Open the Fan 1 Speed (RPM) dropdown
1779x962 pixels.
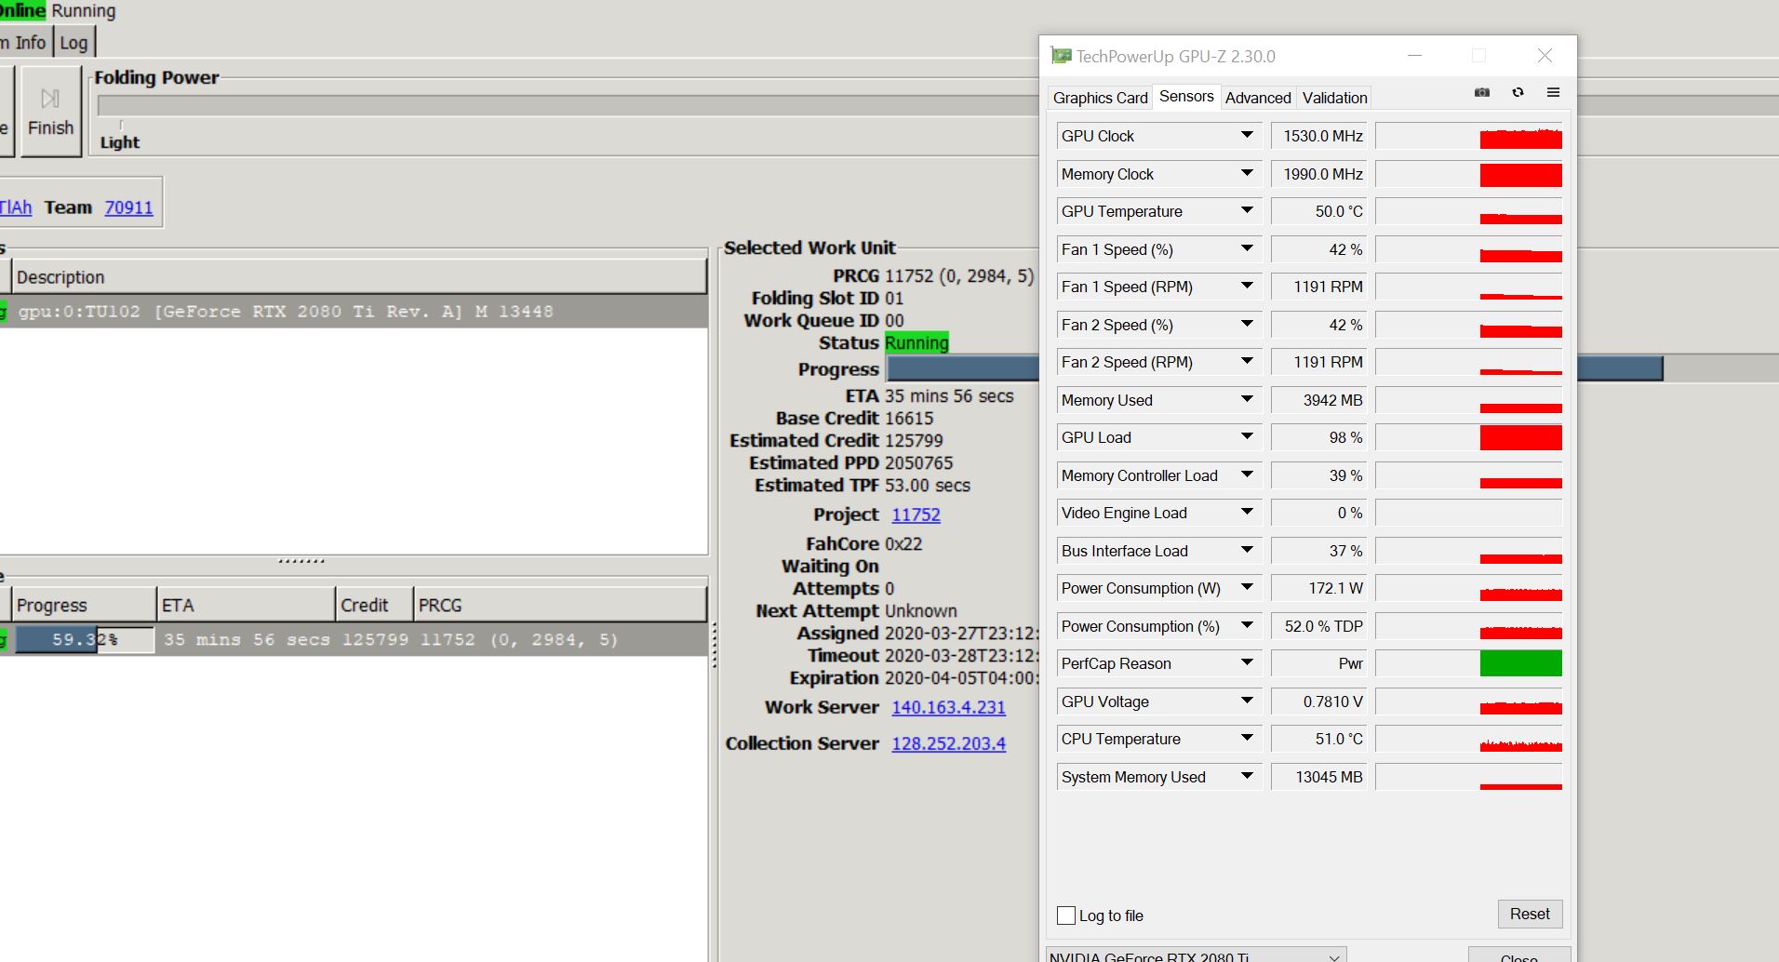[1247, 287]
